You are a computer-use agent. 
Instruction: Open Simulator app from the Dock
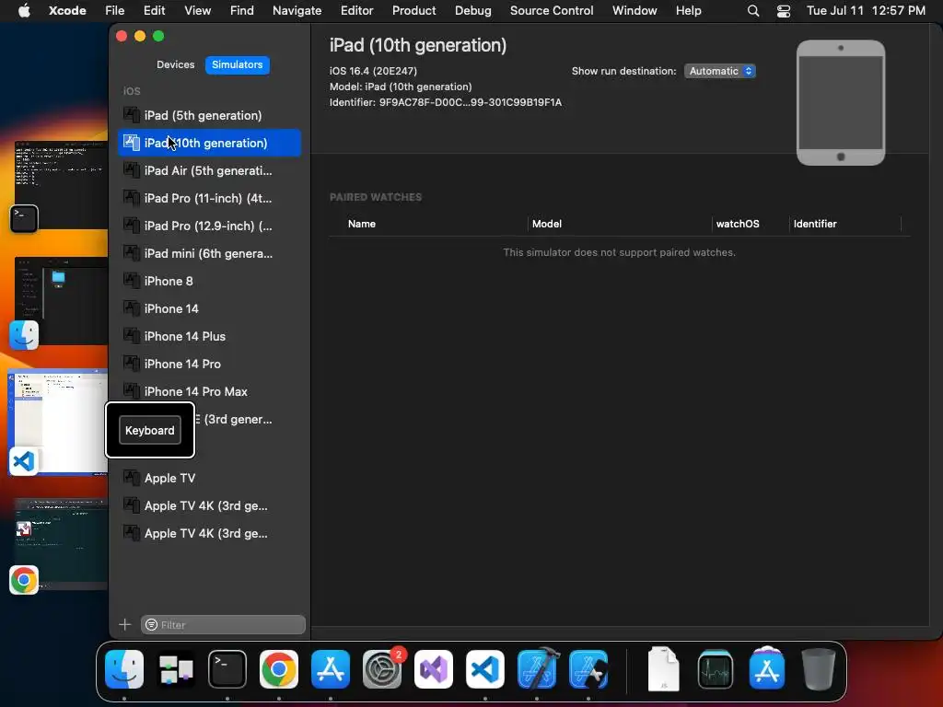(x=588, y=669)
